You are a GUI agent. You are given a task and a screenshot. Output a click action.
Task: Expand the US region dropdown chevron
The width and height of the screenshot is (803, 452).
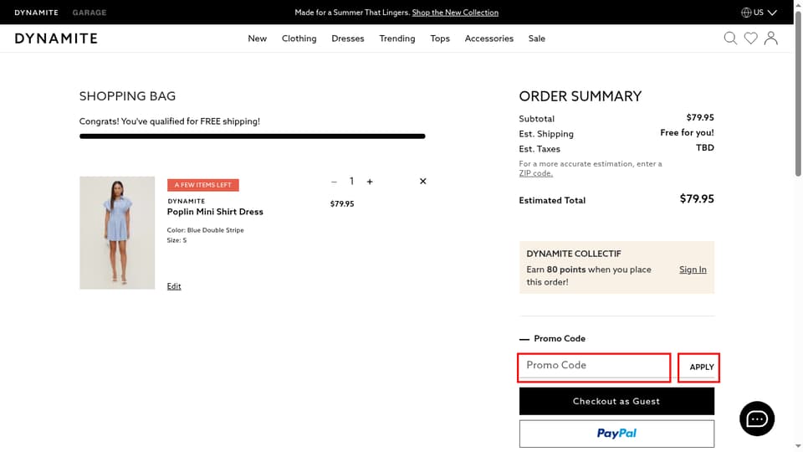pos(772,13)
